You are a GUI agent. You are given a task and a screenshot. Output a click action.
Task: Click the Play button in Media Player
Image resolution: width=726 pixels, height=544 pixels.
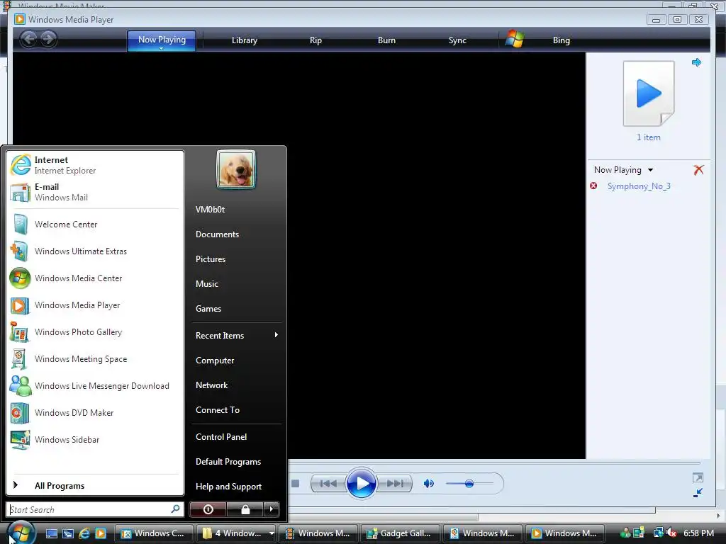pyautogui.click(x=361, y=483)
